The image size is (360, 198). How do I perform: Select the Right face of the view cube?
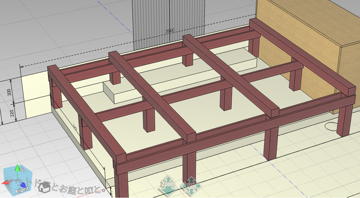click(22, 188)
